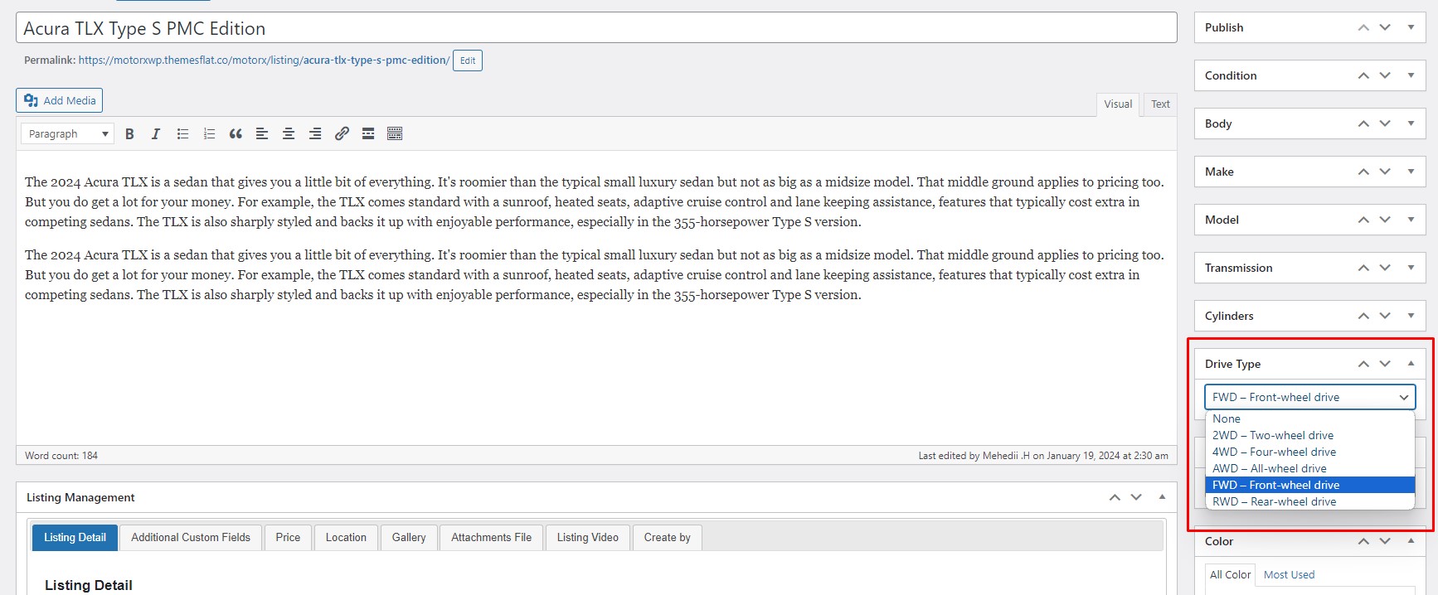Open the Listing Detail tab
Viewport: 1438px width, 595px height.
click(x=75, y=537)
